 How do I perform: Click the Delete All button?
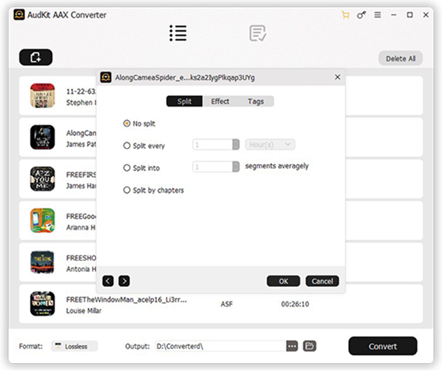(x=401, y=59)
